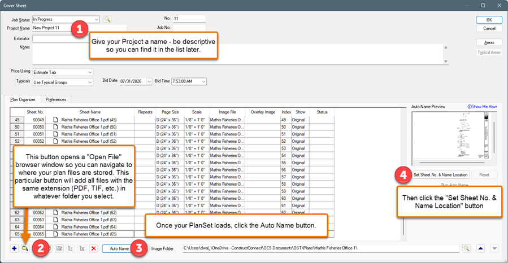Click the page icon in sheet row 52
The height and width of the screenshot is (263, 508).
(x=56, y=141)
